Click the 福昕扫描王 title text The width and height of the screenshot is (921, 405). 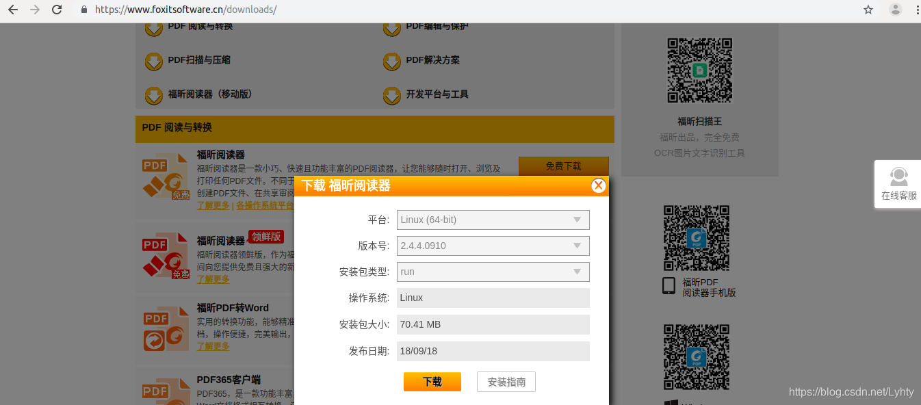tap(700, 121)
